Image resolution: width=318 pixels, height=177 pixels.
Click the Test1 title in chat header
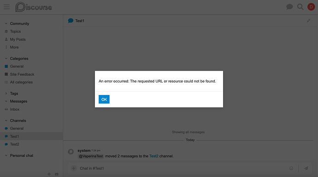pyautogui.click(x=80, y=21)
